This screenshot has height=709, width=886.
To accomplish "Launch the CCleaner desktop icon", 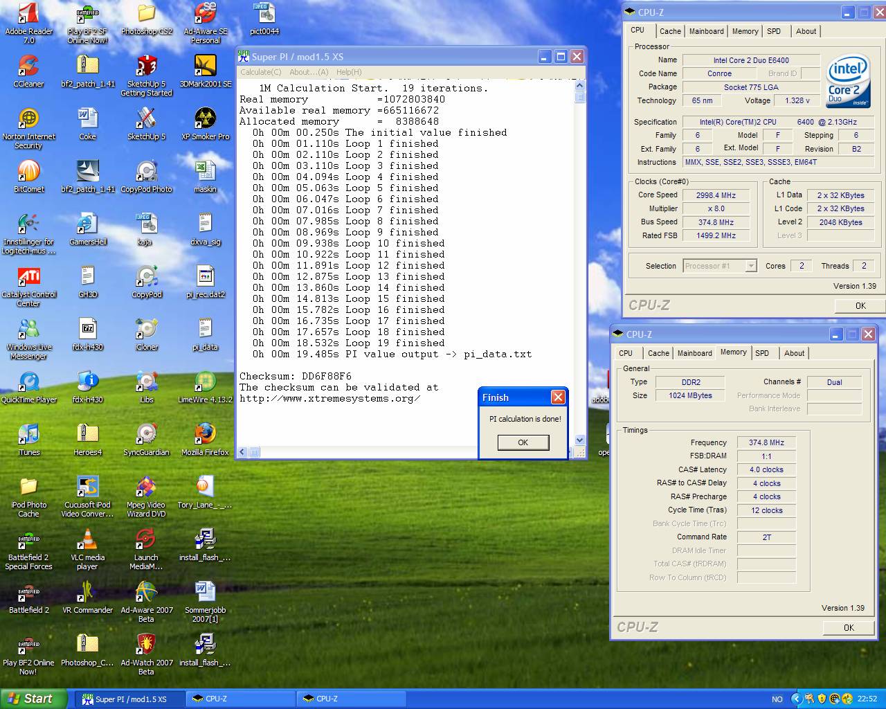I will coord(28,71).
